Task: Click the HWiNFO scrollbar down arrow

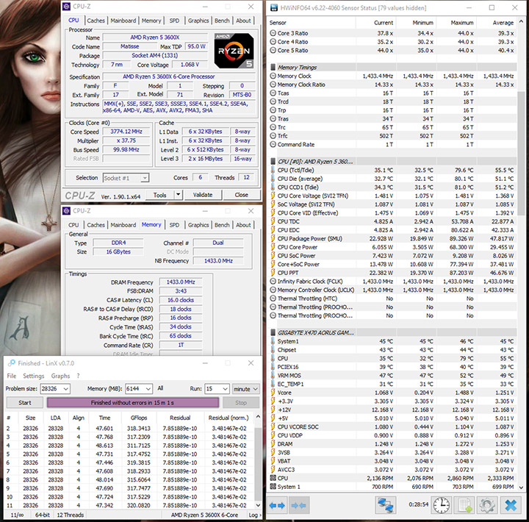Action: point(521,487)
